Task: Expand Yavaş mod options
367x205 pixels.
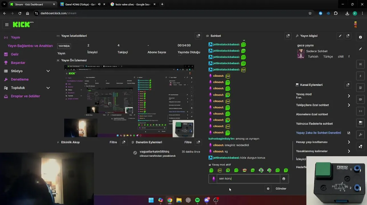Action: 349,96
